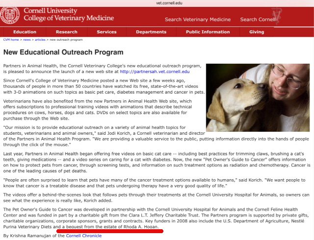Go to CVM home breadcrumb
Screen dimensions: 314x240
pyautogui.click(x=11, y=40)
